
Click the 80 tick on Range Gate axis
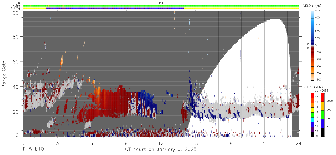coord(16,37)
